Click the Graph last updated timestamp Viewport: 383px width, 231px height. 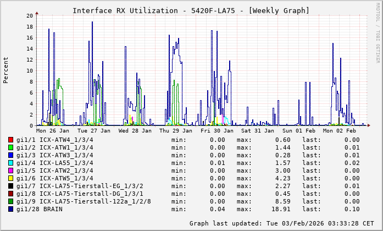(x=281, y=223)
